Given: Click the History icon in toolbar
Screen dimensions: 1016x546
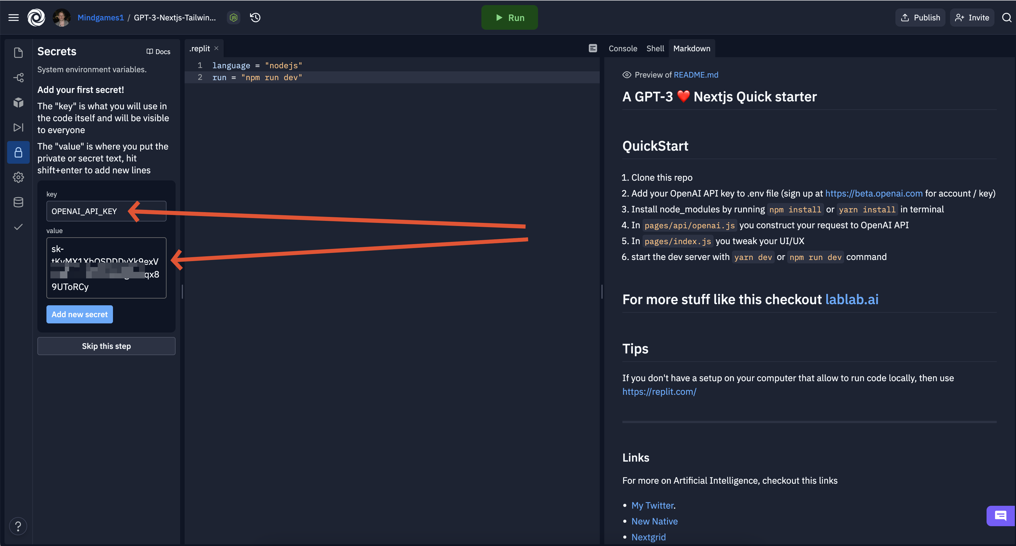Looking at the screenshot, I should 255,18.
